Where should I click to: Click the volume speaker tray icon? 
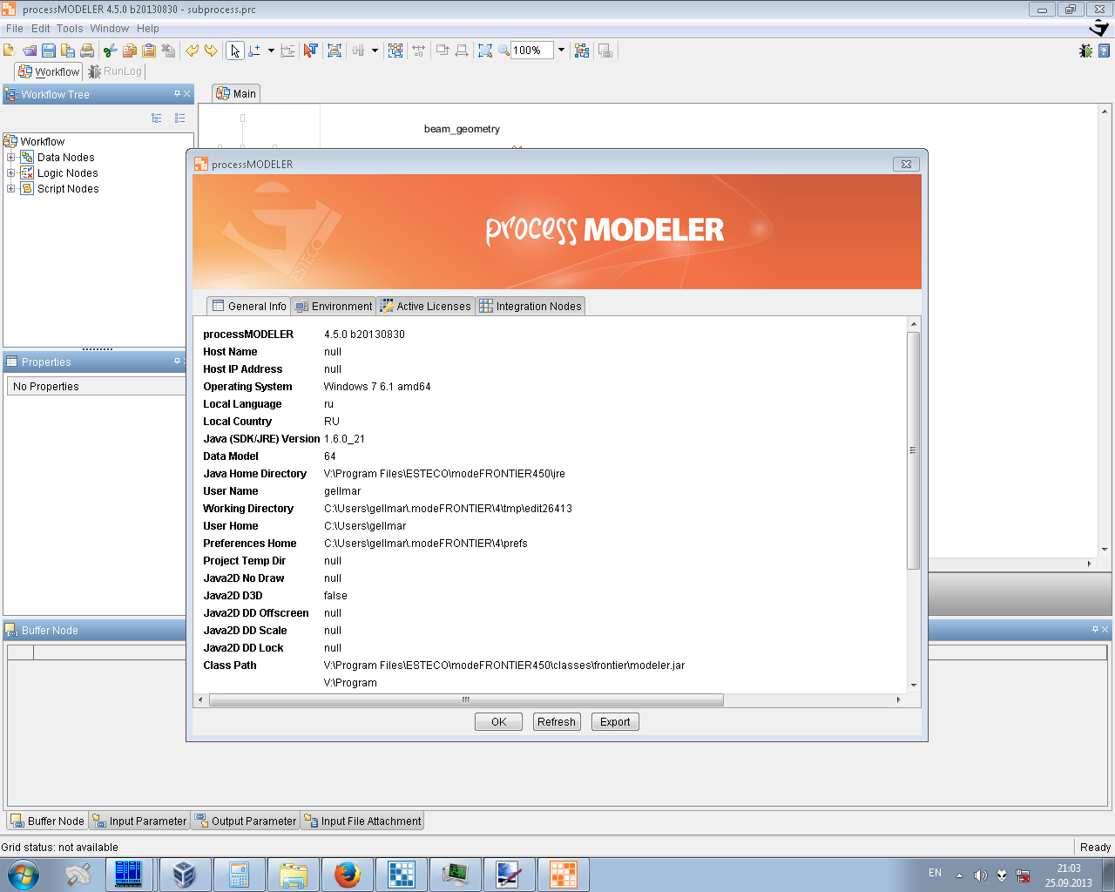pyautogui.click(x=980, y=875)
